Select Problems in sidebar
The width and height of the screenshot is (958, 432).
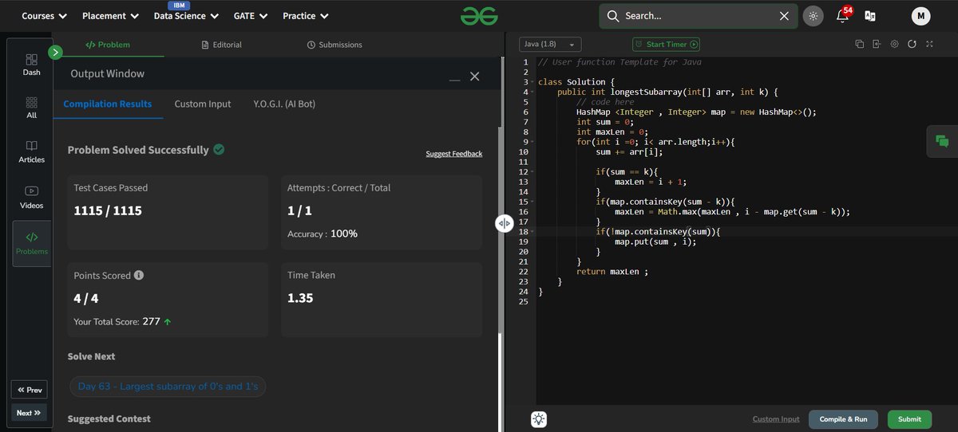pyautogui.click(x=31, y=243)
